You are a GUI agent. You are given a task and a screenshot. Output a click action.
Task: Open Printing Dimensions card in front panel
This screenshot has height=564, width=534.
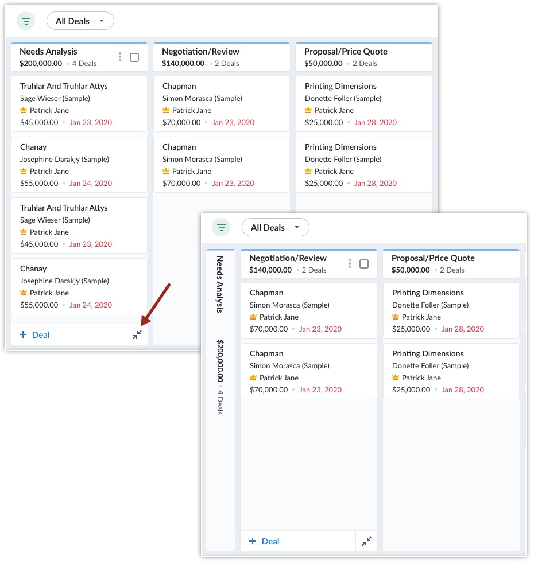[428, 293]
